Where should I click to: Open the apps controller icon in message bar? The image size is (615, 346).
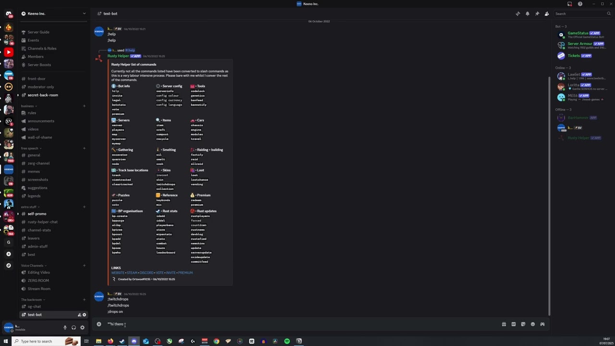(542, 324)
